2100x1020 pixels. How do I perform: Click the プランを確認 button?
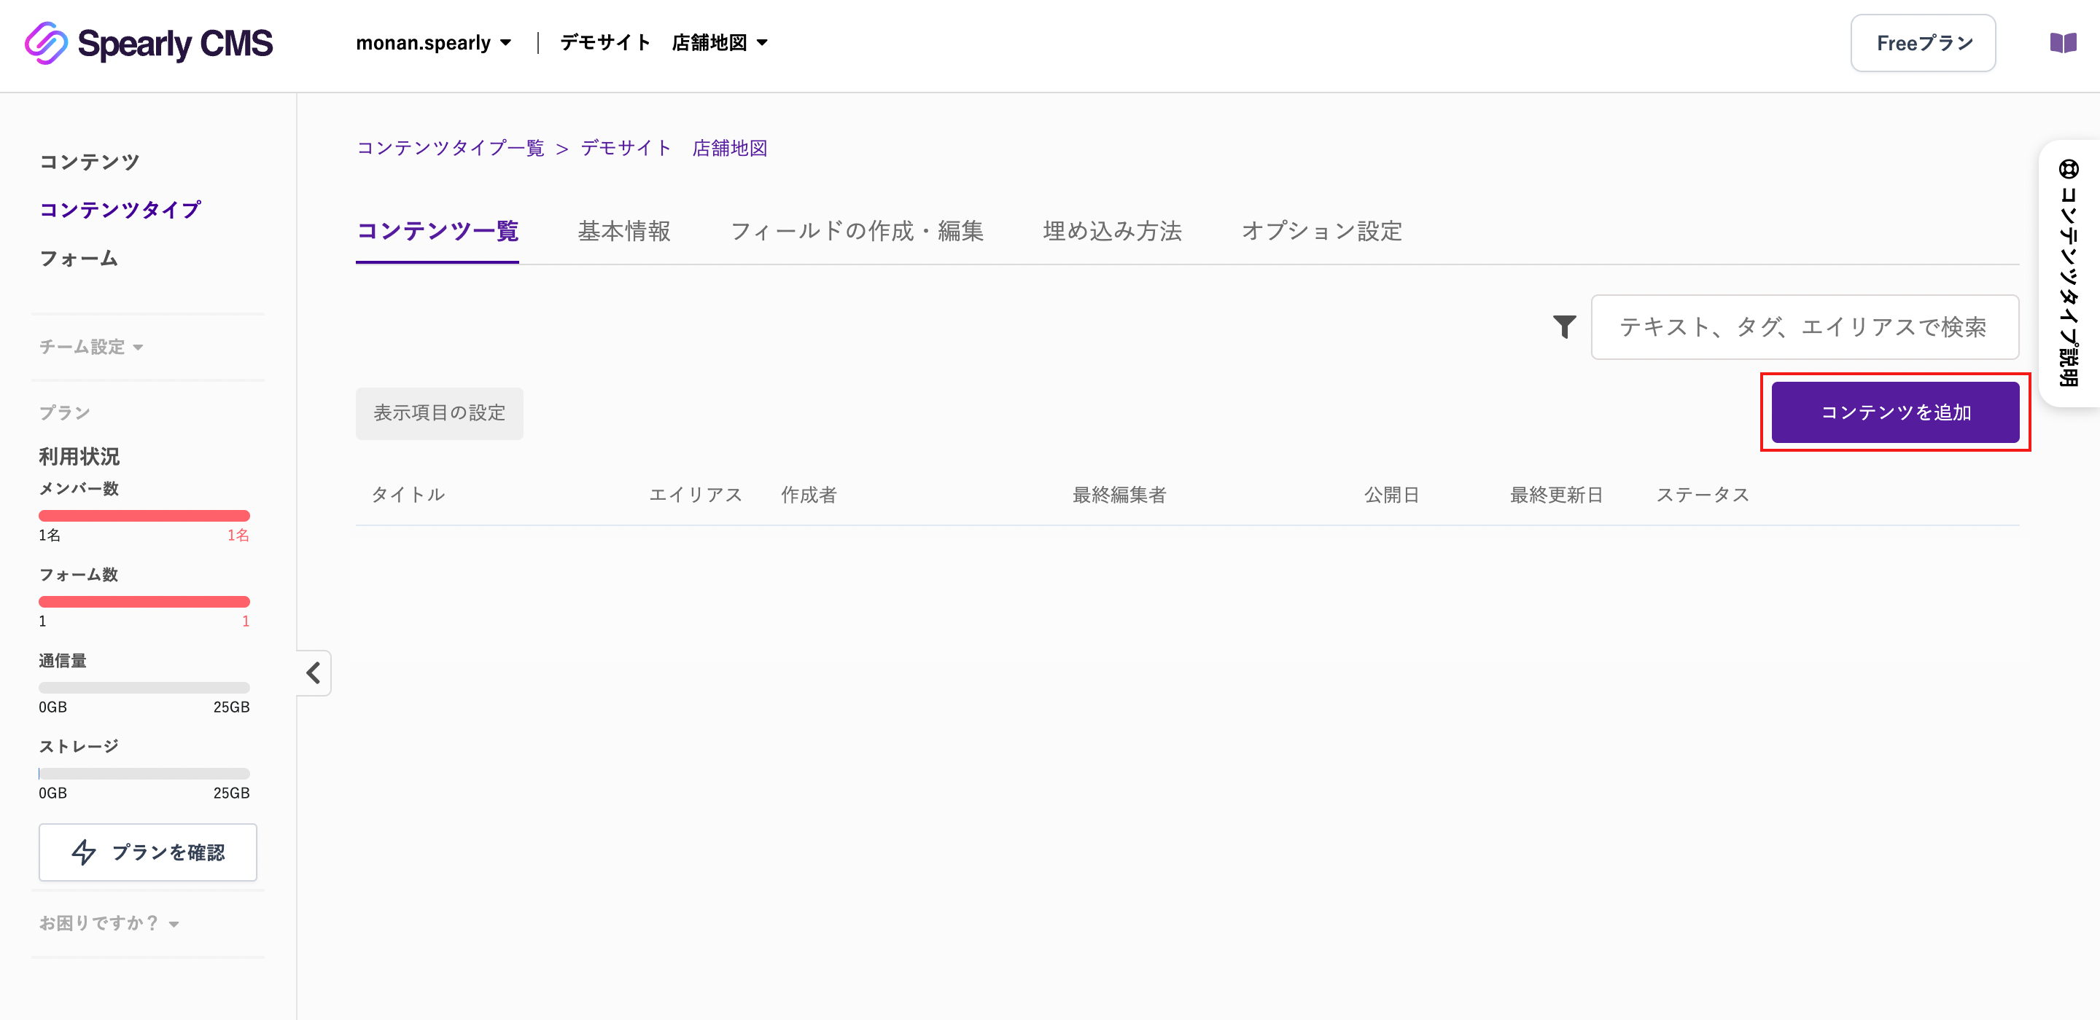point(147,852)
